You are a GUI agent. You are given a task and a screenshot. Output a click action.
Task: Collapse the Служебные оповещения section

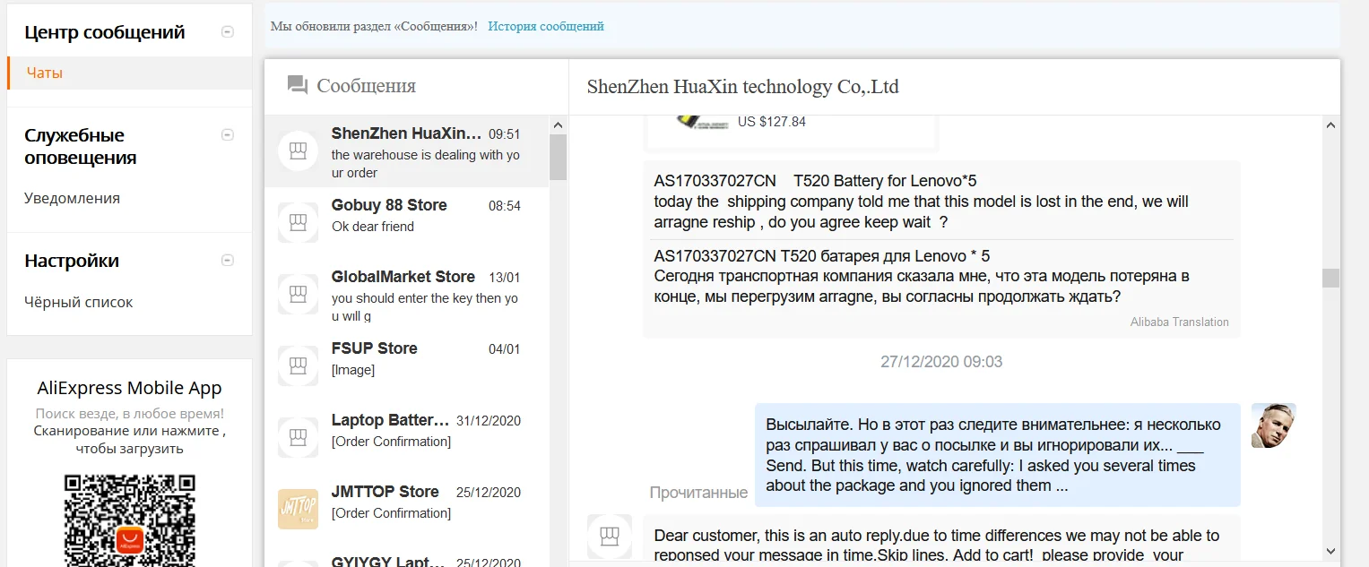click(x=228, y=135)
